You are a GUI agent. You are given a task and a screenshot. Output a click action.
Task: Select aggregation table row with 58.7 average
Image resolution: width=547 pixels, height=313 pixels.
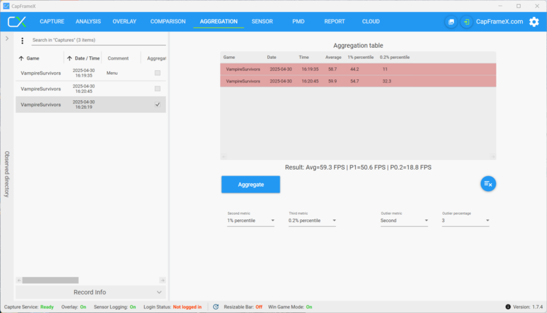click(358, 69)
